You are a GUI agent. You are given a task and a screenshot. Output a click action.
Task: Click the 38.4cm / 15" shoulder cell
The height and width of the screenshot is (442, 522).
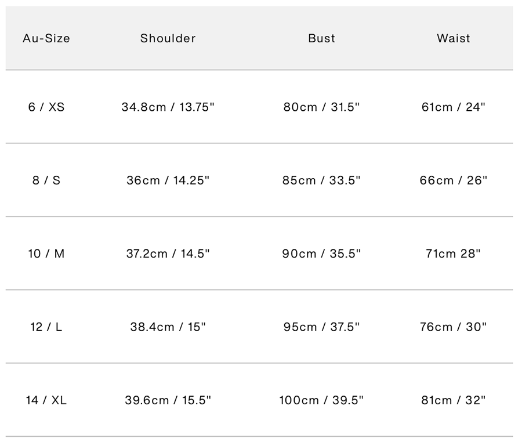(x=168, y=327)
